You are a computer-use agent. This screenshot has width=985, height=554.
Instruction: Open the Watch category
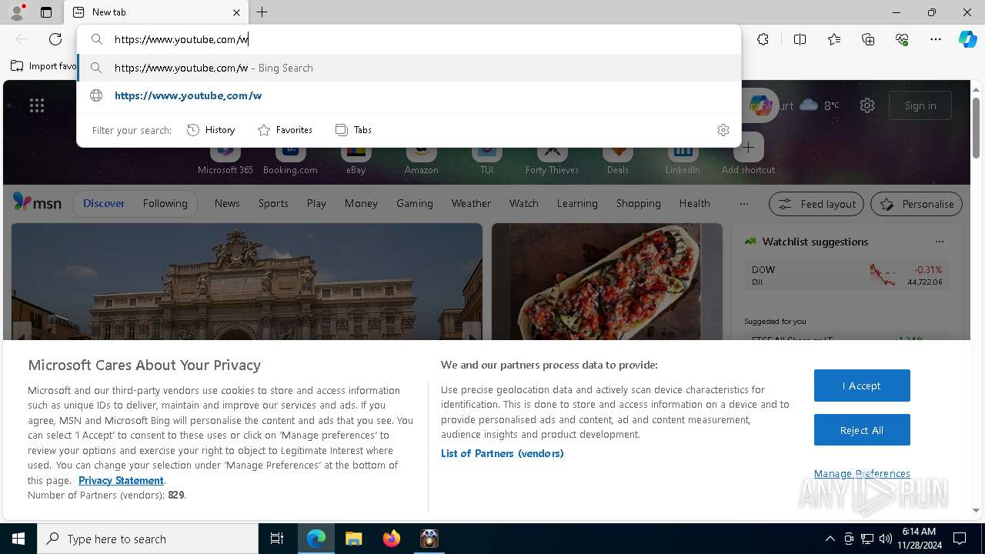(524, 203)
